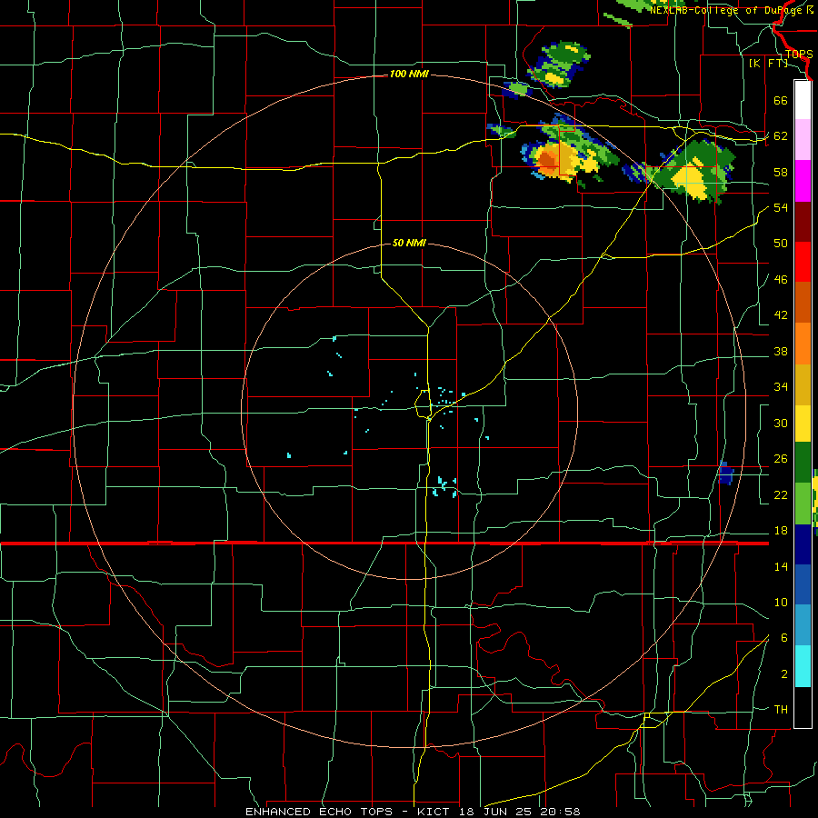Pick the dark orange legend swatch
This screenshot has width=818, height=818.
tap(803, 302)
